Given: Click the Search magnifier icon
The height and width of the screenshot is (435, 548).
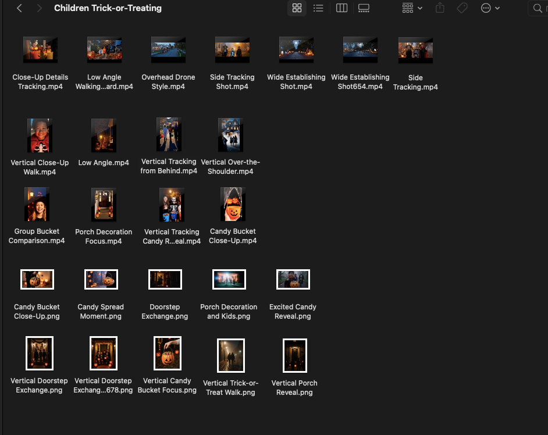Looking at the screenshot, I should (x=537, y=8).
